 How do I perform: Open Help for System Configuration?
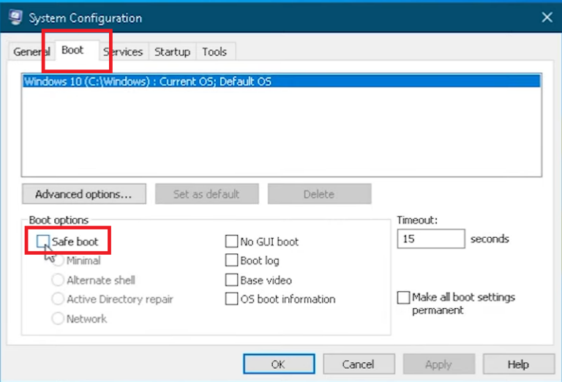(519, 364)
